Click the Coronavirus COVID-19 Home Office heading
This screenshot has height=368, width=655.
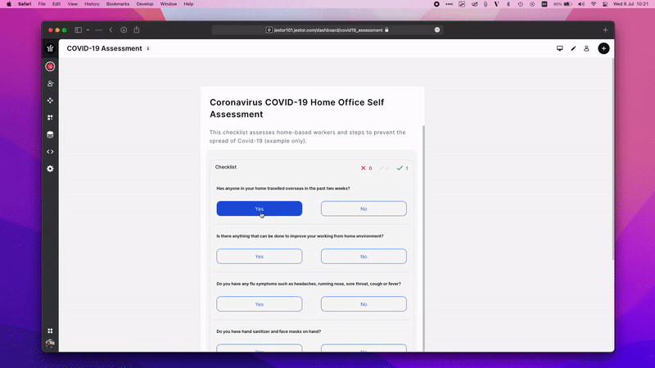[x=296, y=108]
